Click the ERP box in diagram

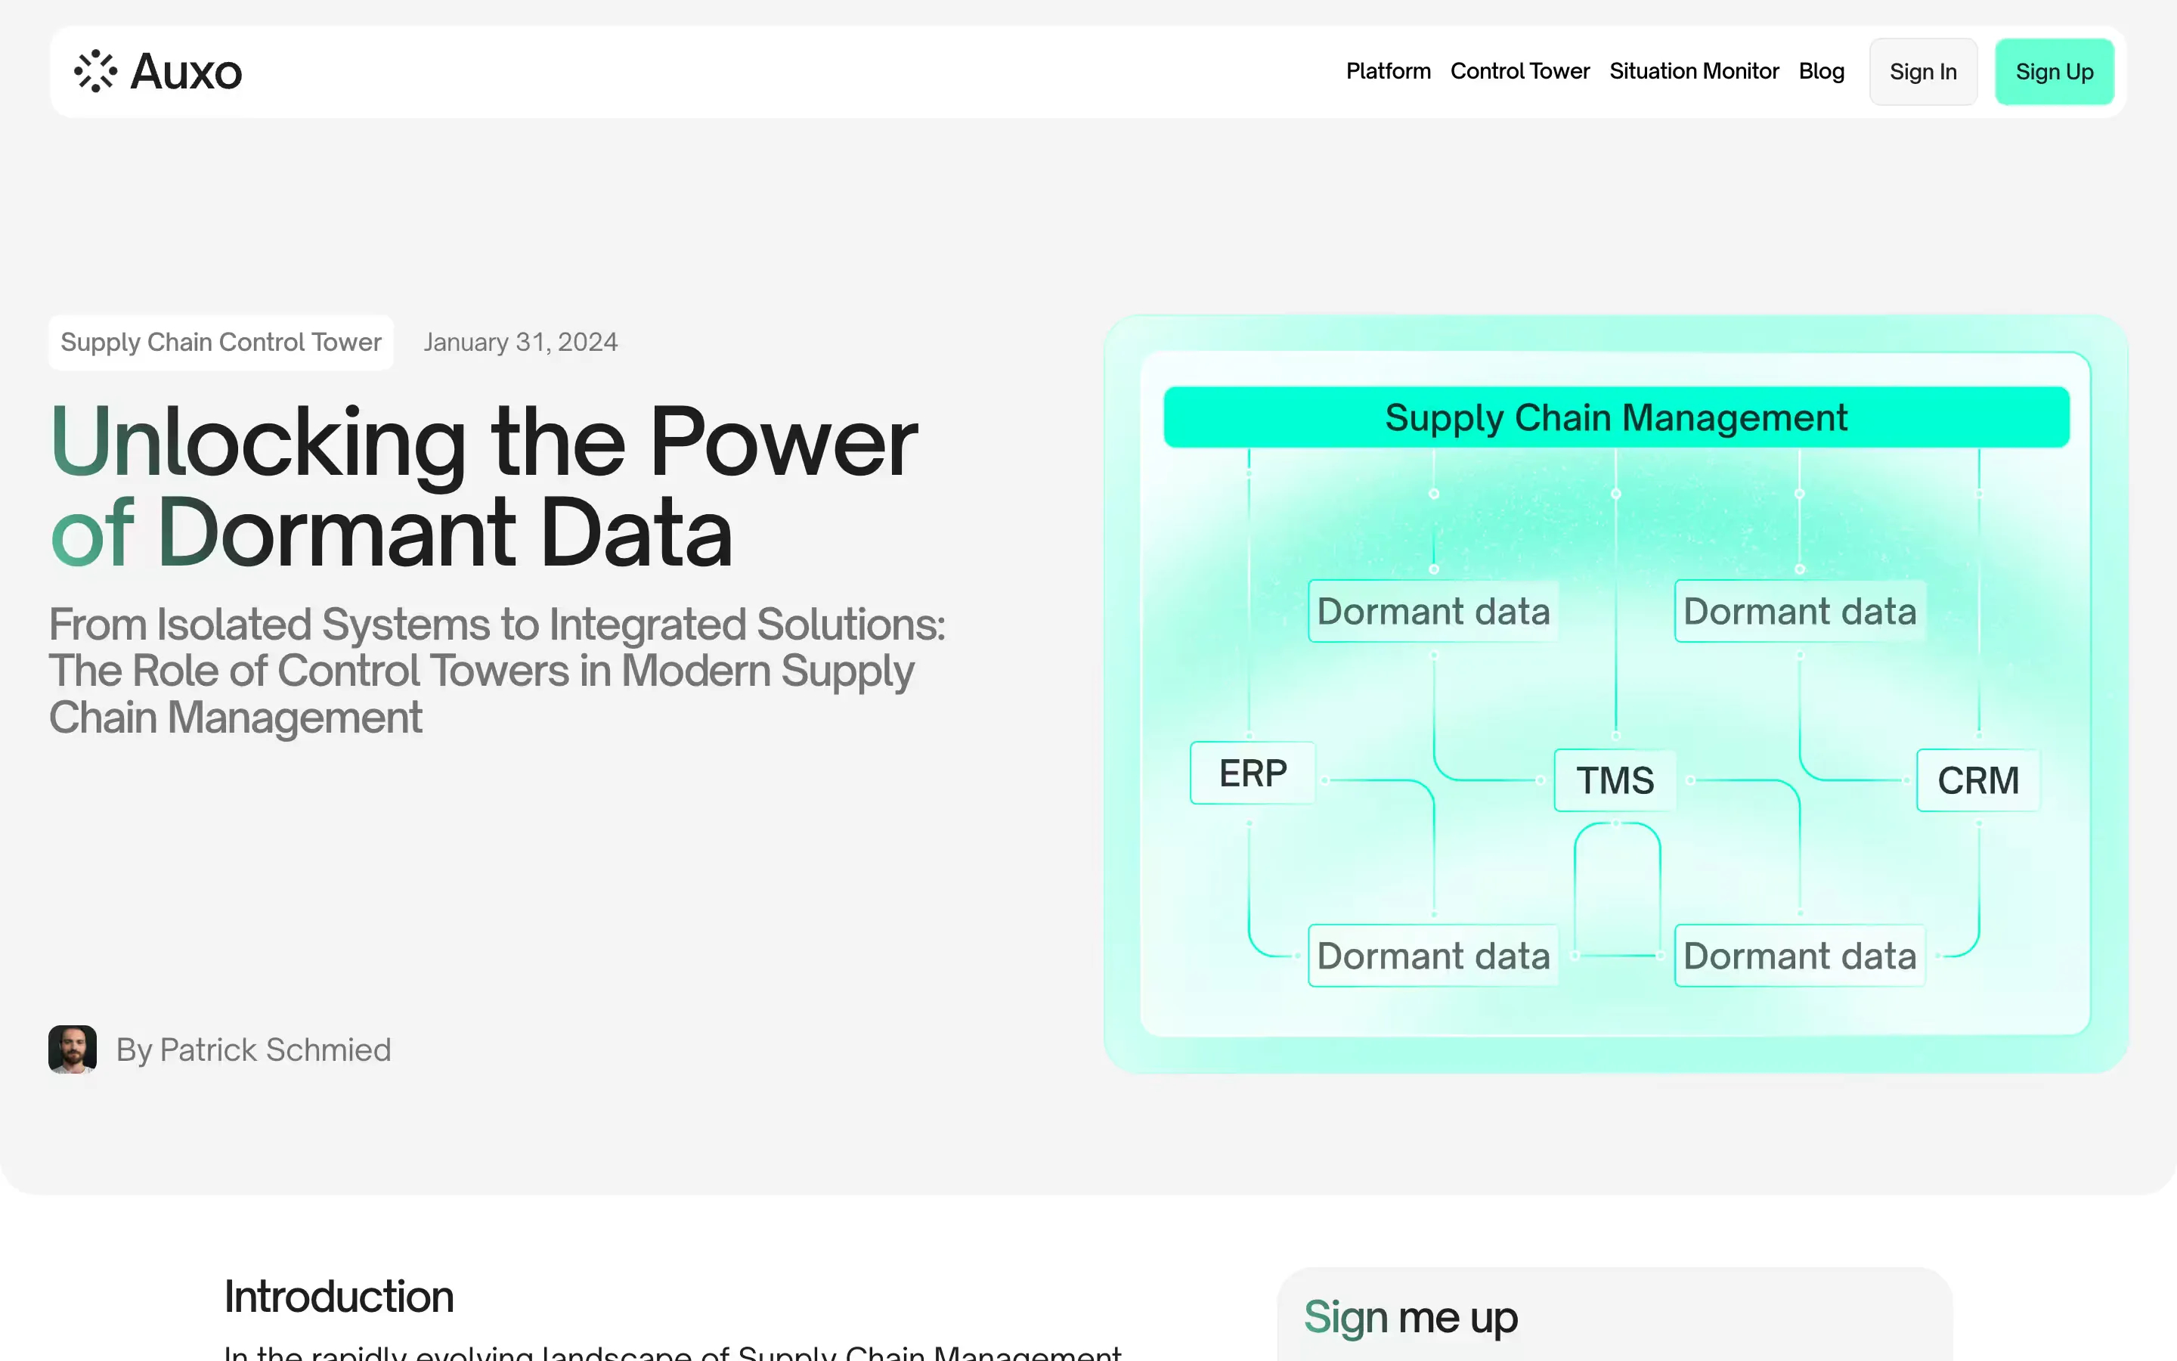pos(1253,774)
